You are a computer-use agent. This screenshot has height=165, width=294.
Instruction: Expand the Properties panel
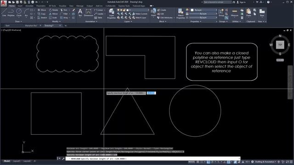tap(196, 22)
